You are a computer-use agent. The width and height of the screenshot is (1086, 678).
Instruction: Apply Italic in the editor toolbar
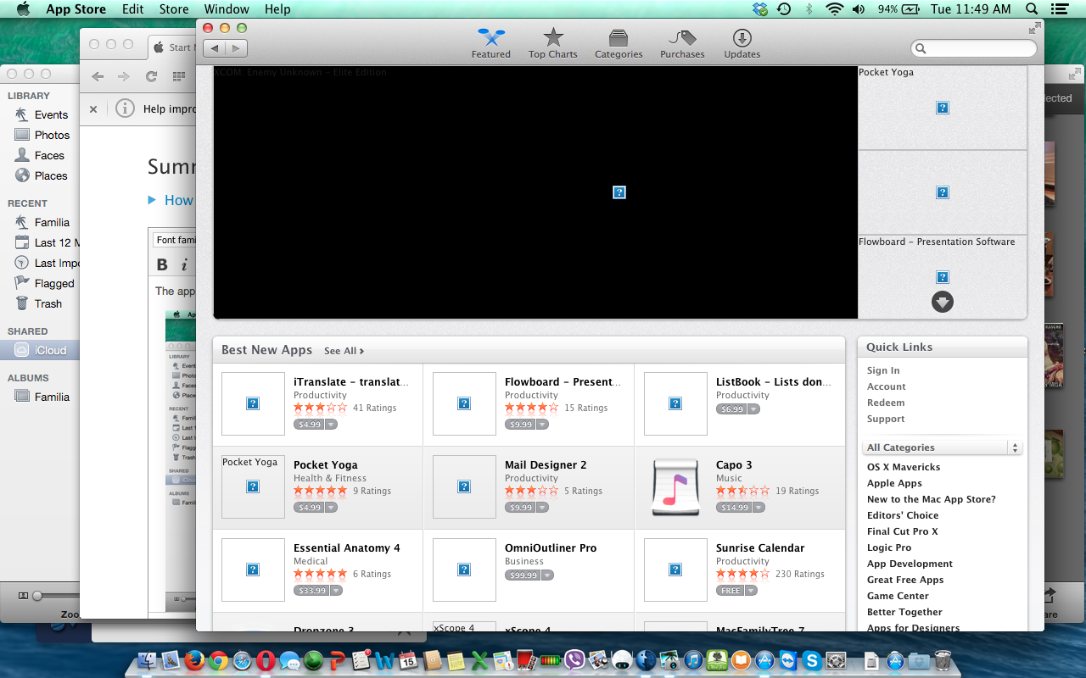pyautogui.click(x=184, y=264)
